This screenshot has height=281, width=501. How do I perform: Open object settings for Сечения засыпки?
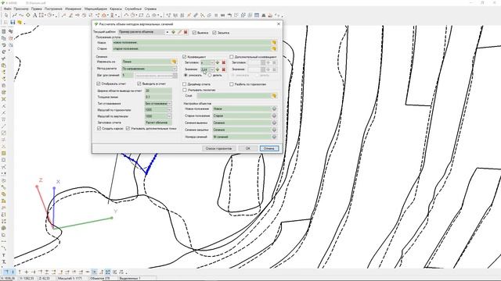274,130
